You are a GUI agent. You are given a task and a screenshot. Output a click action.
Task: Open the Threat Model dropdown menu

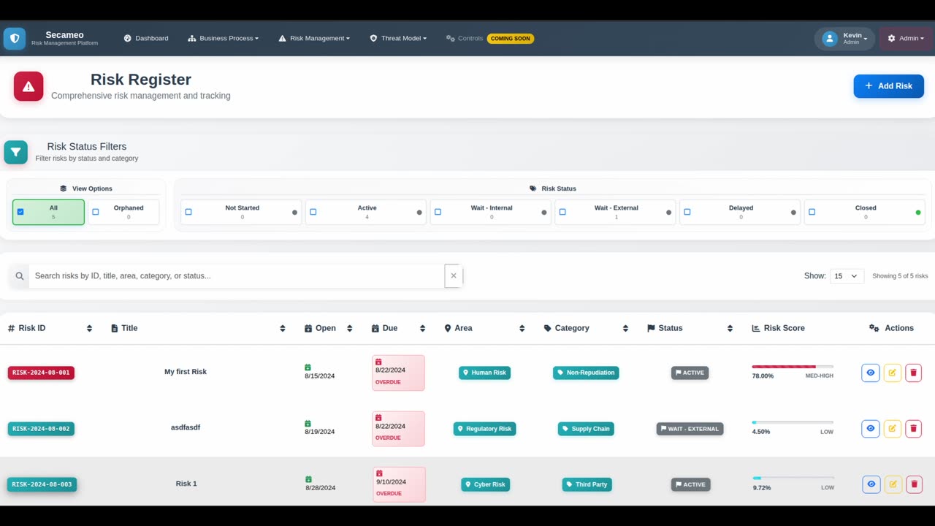click(x=398, y=39)
